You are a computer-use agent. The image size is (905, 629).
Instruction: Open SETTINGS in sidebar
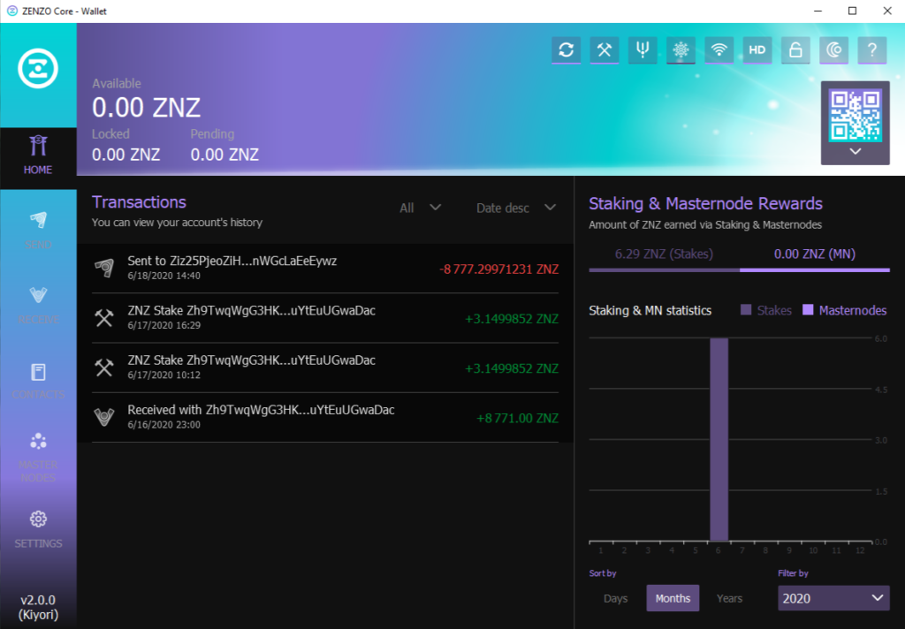[38, 529]
